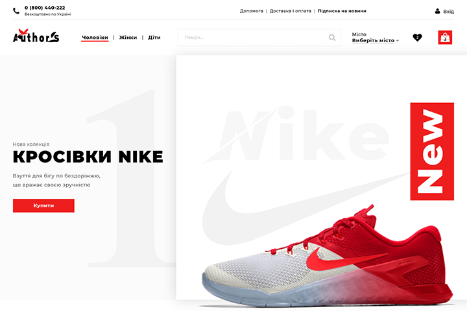Expand the Виберіть місто city dropdown
The image size is (467, 311).
[376, 40]
